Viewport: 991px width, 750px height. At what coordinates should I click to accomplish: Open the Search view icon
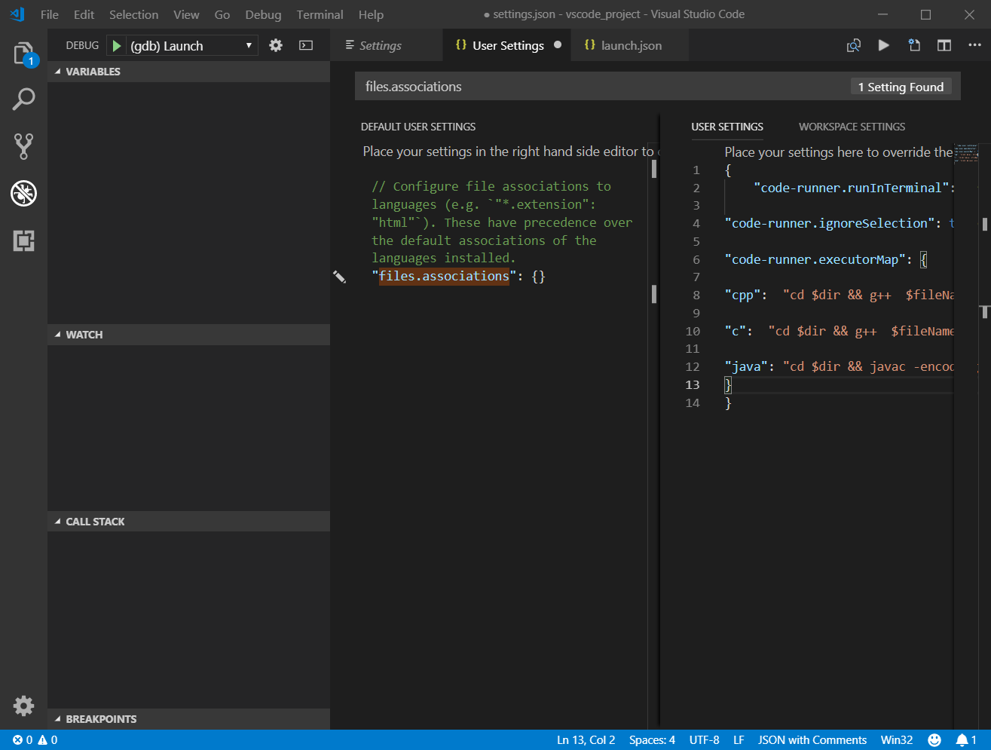[x=23, y=99]
